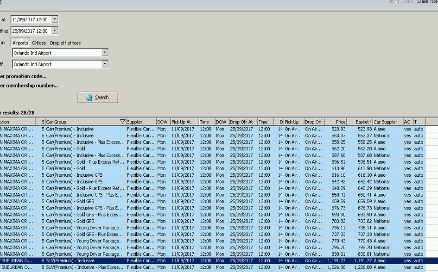Screen dimensions: 438x272
Task: Open the pick-up date dropdown for 11/09/2017
Action: [55, 19]
